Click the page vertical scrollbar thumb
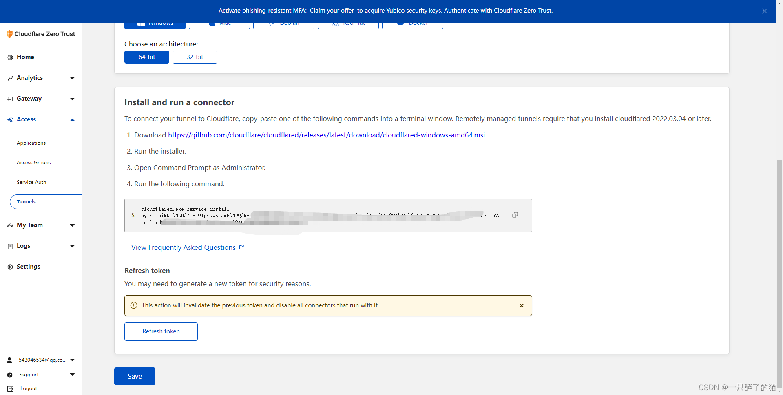The image size is (783, 395). click(x=779, y=273)
